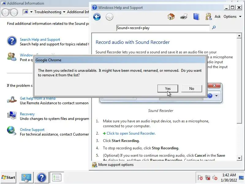
Task: Click the blue help icon in Sound Recorder image
Action: coord(210,96)
